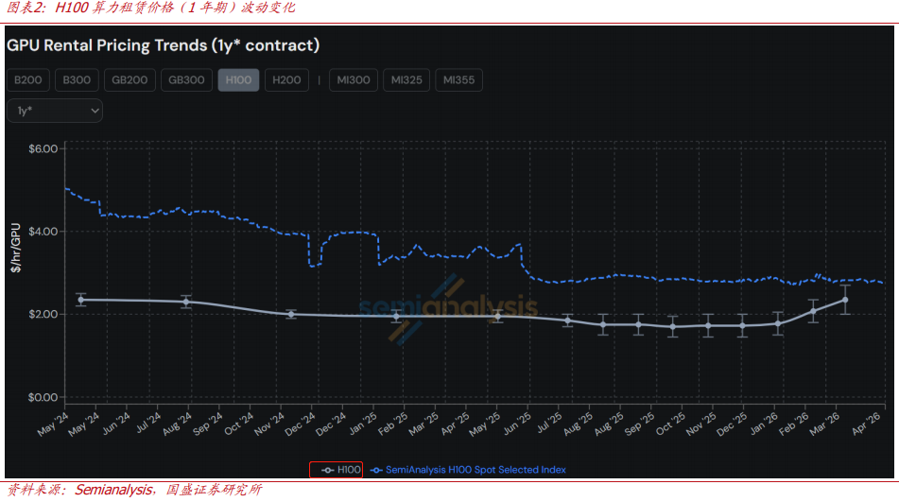Click the $0.00 y-axis label
The height and width of the screenshot is (502, 899).
[43, 397]
